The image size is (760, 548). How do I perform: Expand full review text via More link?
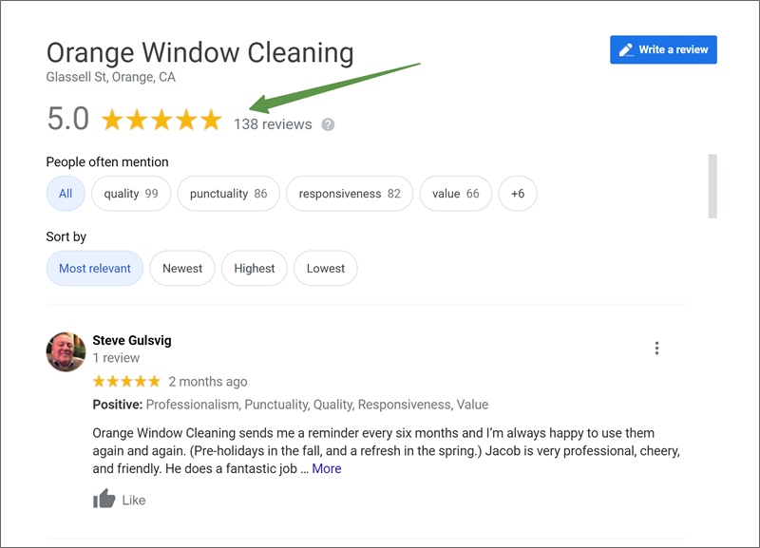pyautogui.click(x=326, y=468)
